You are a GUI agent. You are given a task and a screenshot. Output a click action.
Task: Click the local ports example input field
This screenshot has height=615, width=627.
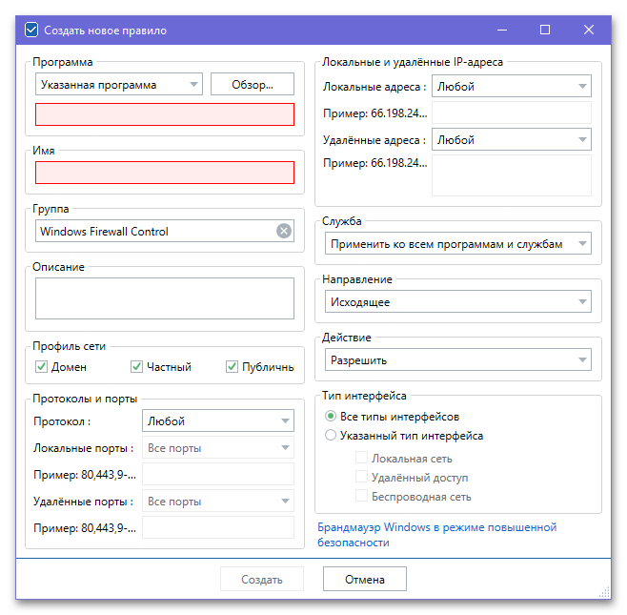218,474
